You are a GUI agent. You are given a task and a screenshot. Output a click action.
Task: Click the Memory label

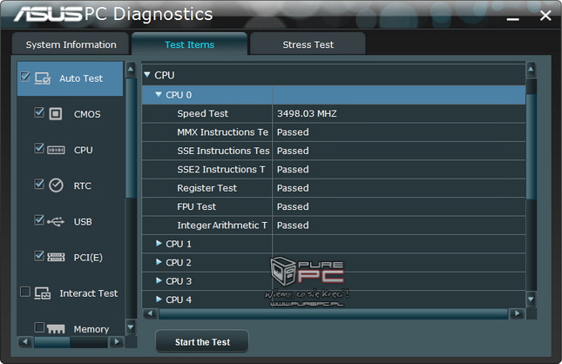point(91,329)
